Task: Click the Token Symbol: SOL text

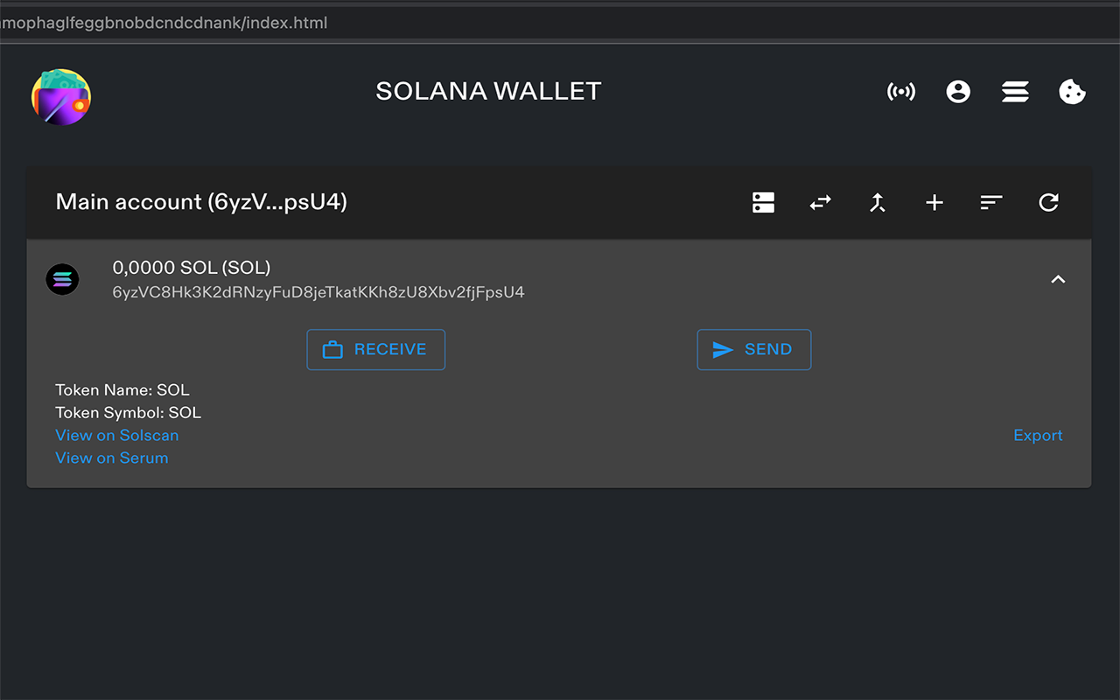Action: coord(128,412)
